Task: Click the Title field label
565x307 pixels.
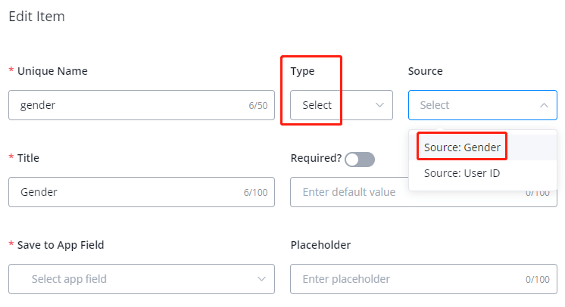Action: (28, 158)
